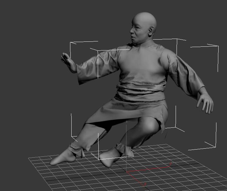Click the waist sash on the robe

[x=141, y=92]
